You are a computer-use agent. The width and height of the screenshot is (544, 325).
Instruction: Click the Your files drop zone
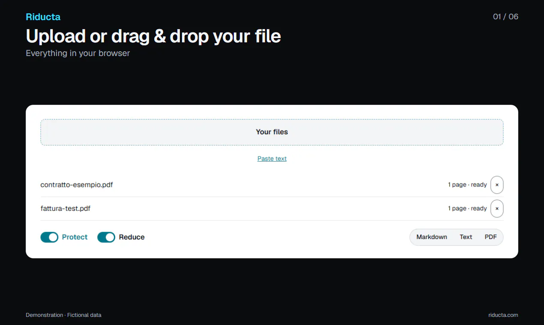click(272, 132)
